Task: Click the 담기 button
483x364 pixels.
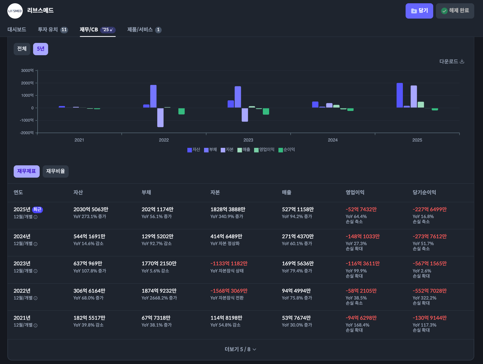Action: pos(419,11)
